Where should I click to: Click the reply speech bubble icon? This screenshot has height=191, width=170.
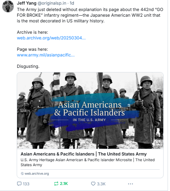(x=19, y=184)
